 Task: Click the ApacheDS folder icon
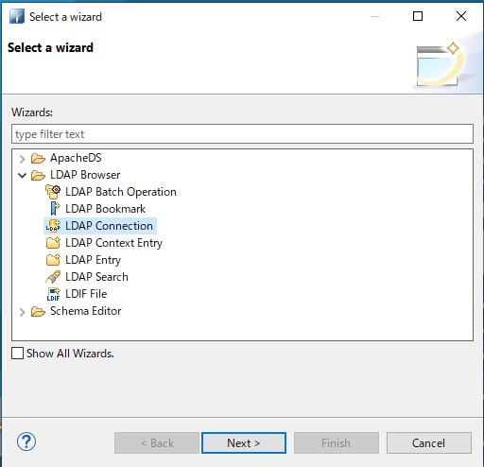(x=38, y=158)
